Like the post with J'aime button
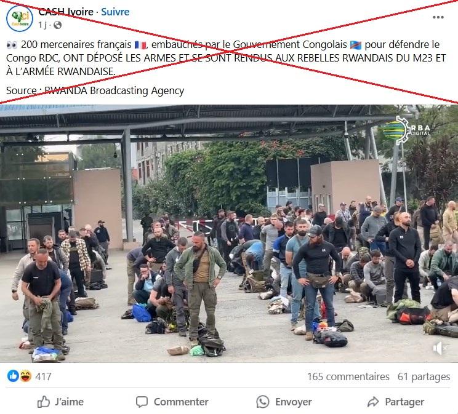Image resolution: width=458 pixels, height=414 pixels. 60,402
